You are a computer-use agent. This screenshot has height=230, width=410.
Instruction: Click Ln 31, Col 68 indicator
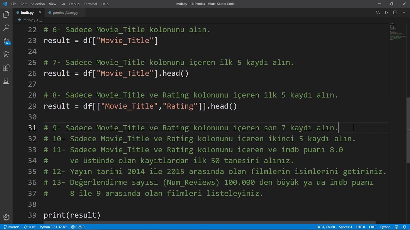(x=325, y=227)
